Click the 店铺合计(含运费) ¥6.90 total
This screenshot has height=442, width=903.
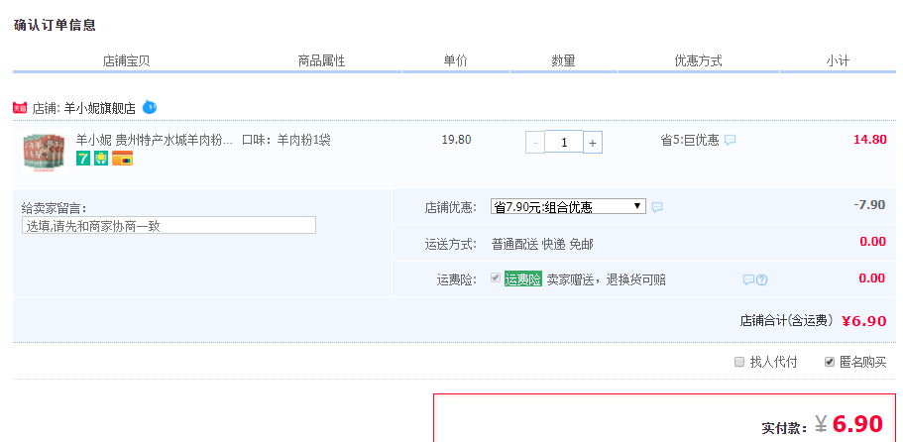point(813,320)
